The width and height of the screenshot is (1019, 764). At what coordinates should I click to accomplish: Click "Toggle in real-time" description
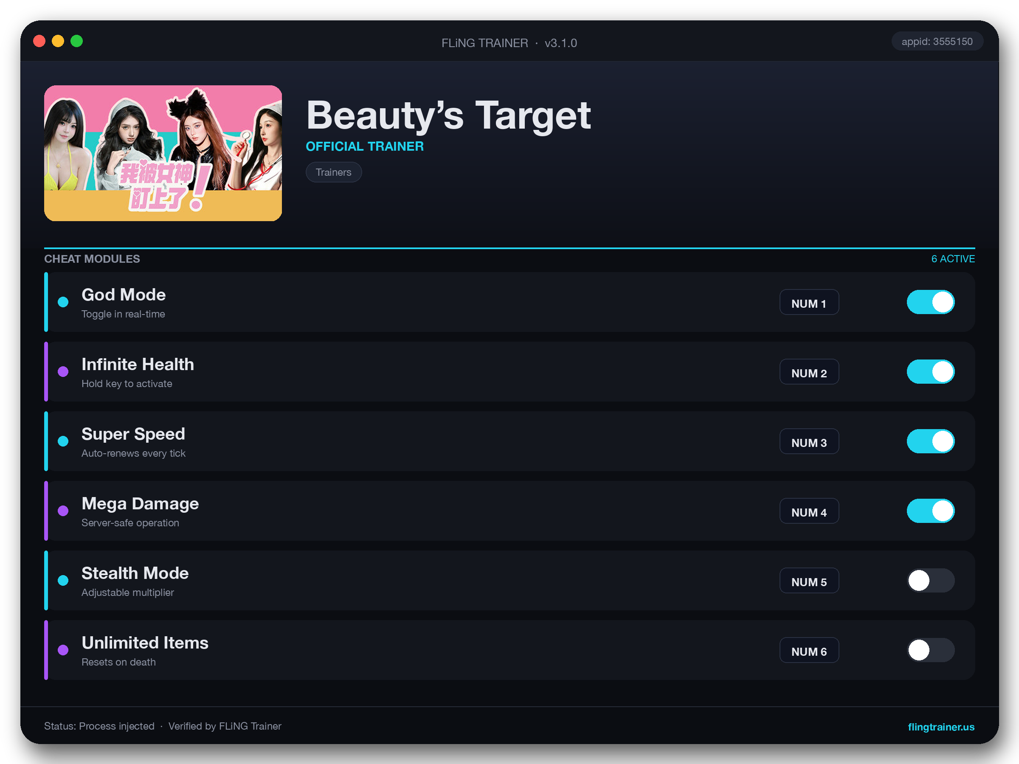click(123, 314)
